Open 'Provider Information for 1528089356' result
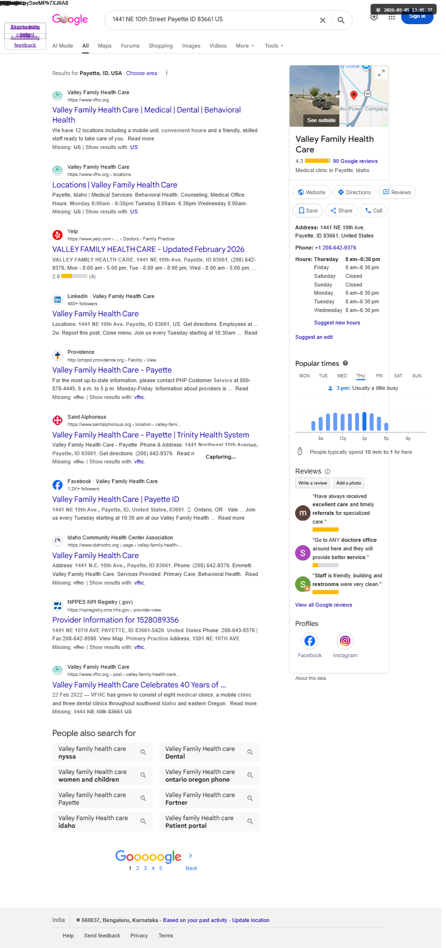 click(115, 620)
